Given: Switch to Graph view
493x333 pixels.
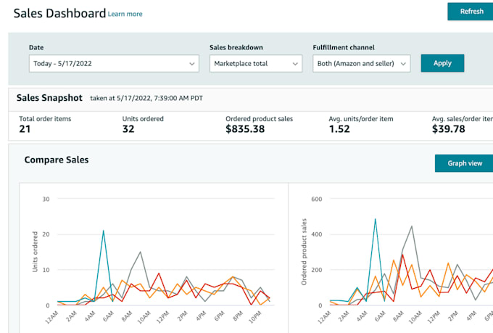Looking at the screenshot, I should click(x=464, y=163).
